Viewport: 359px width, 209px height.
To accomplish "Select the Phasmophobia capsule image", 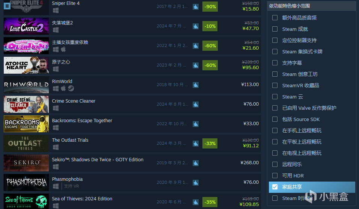I will (26, 182).
